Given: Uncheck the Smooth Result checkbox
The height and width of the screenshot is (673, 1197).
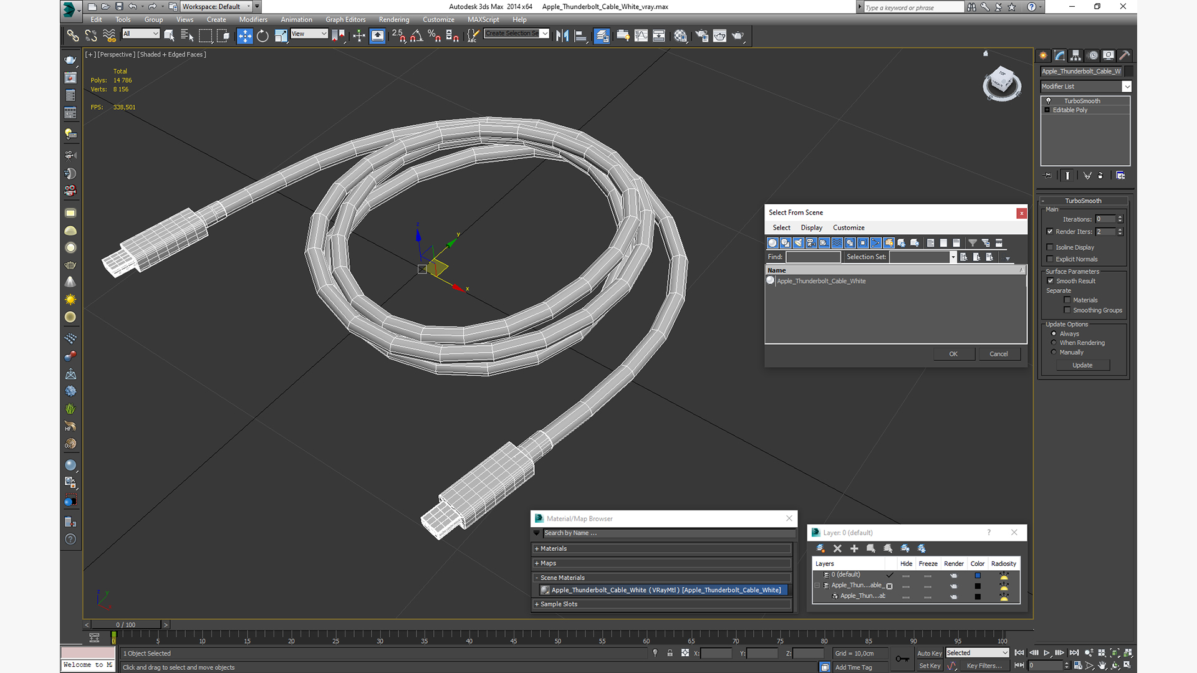Looking at the screenshot, I should [x=1050, y=281].
